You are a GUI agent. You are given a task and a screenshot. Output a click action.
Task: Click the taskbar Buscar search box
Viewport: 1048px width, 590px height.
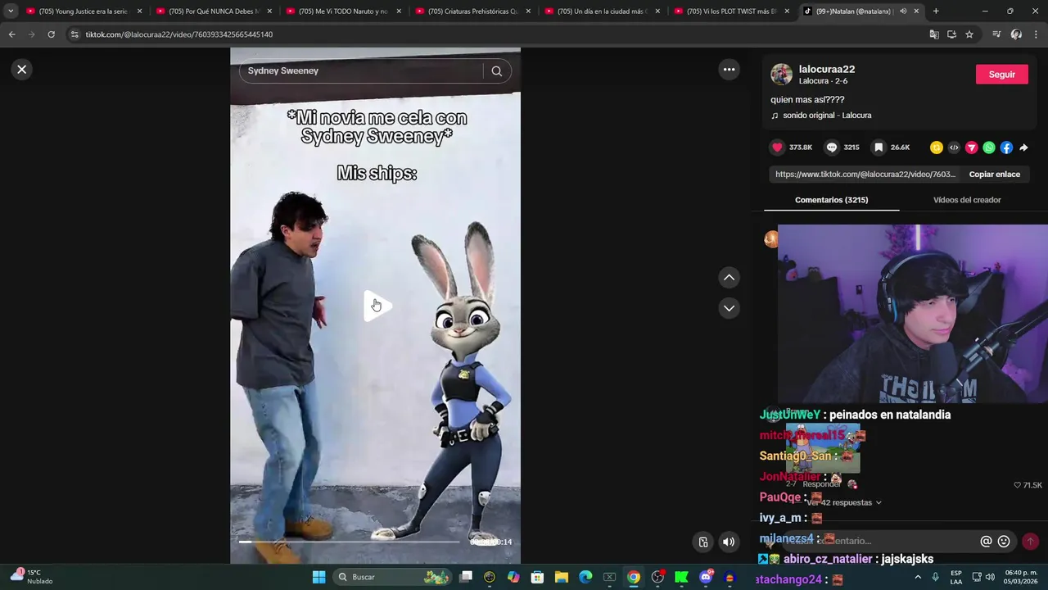coord(393,577)
